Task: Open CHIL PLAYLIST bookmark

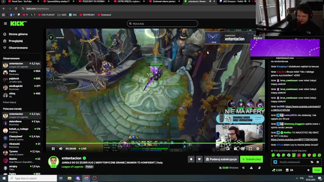Action: coord(46,15)
